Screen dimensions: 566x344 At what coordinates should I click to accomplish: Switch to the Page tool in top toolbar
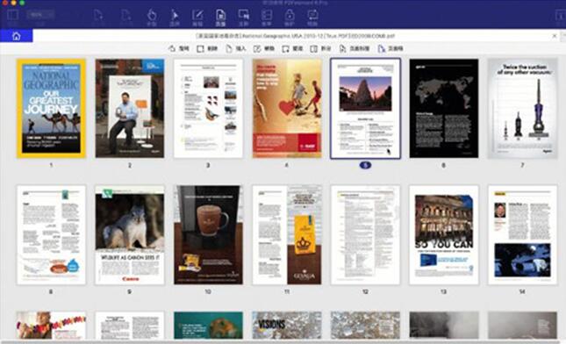pos(220,18)
